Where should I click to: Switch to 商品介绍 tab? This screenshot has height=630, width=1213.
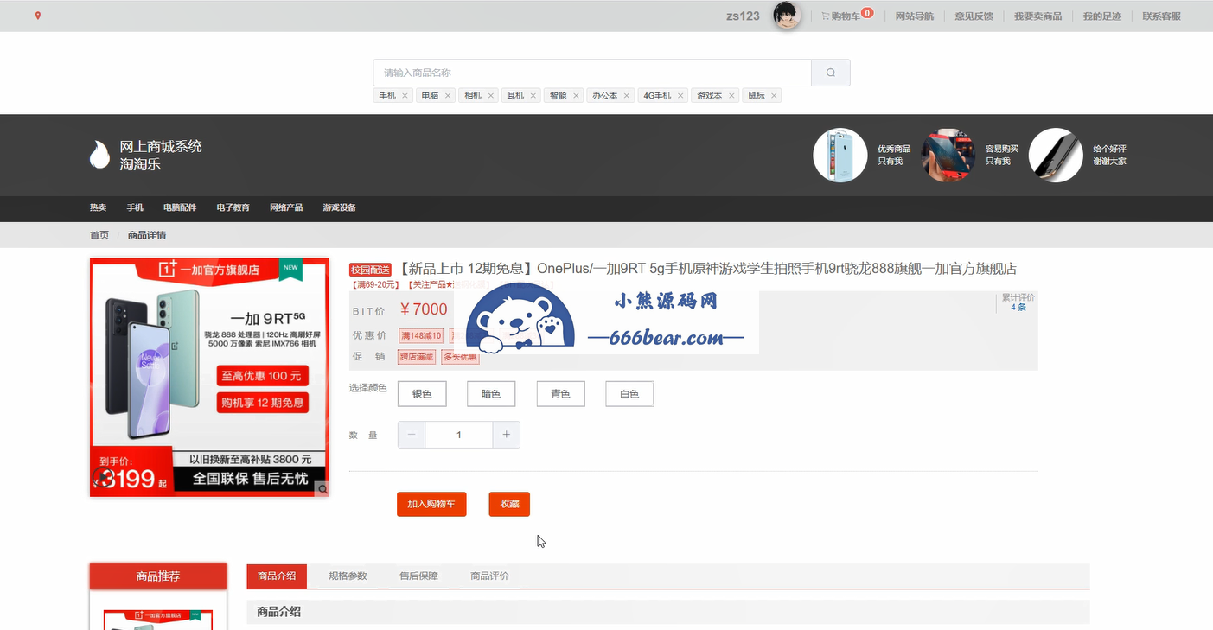277,576
